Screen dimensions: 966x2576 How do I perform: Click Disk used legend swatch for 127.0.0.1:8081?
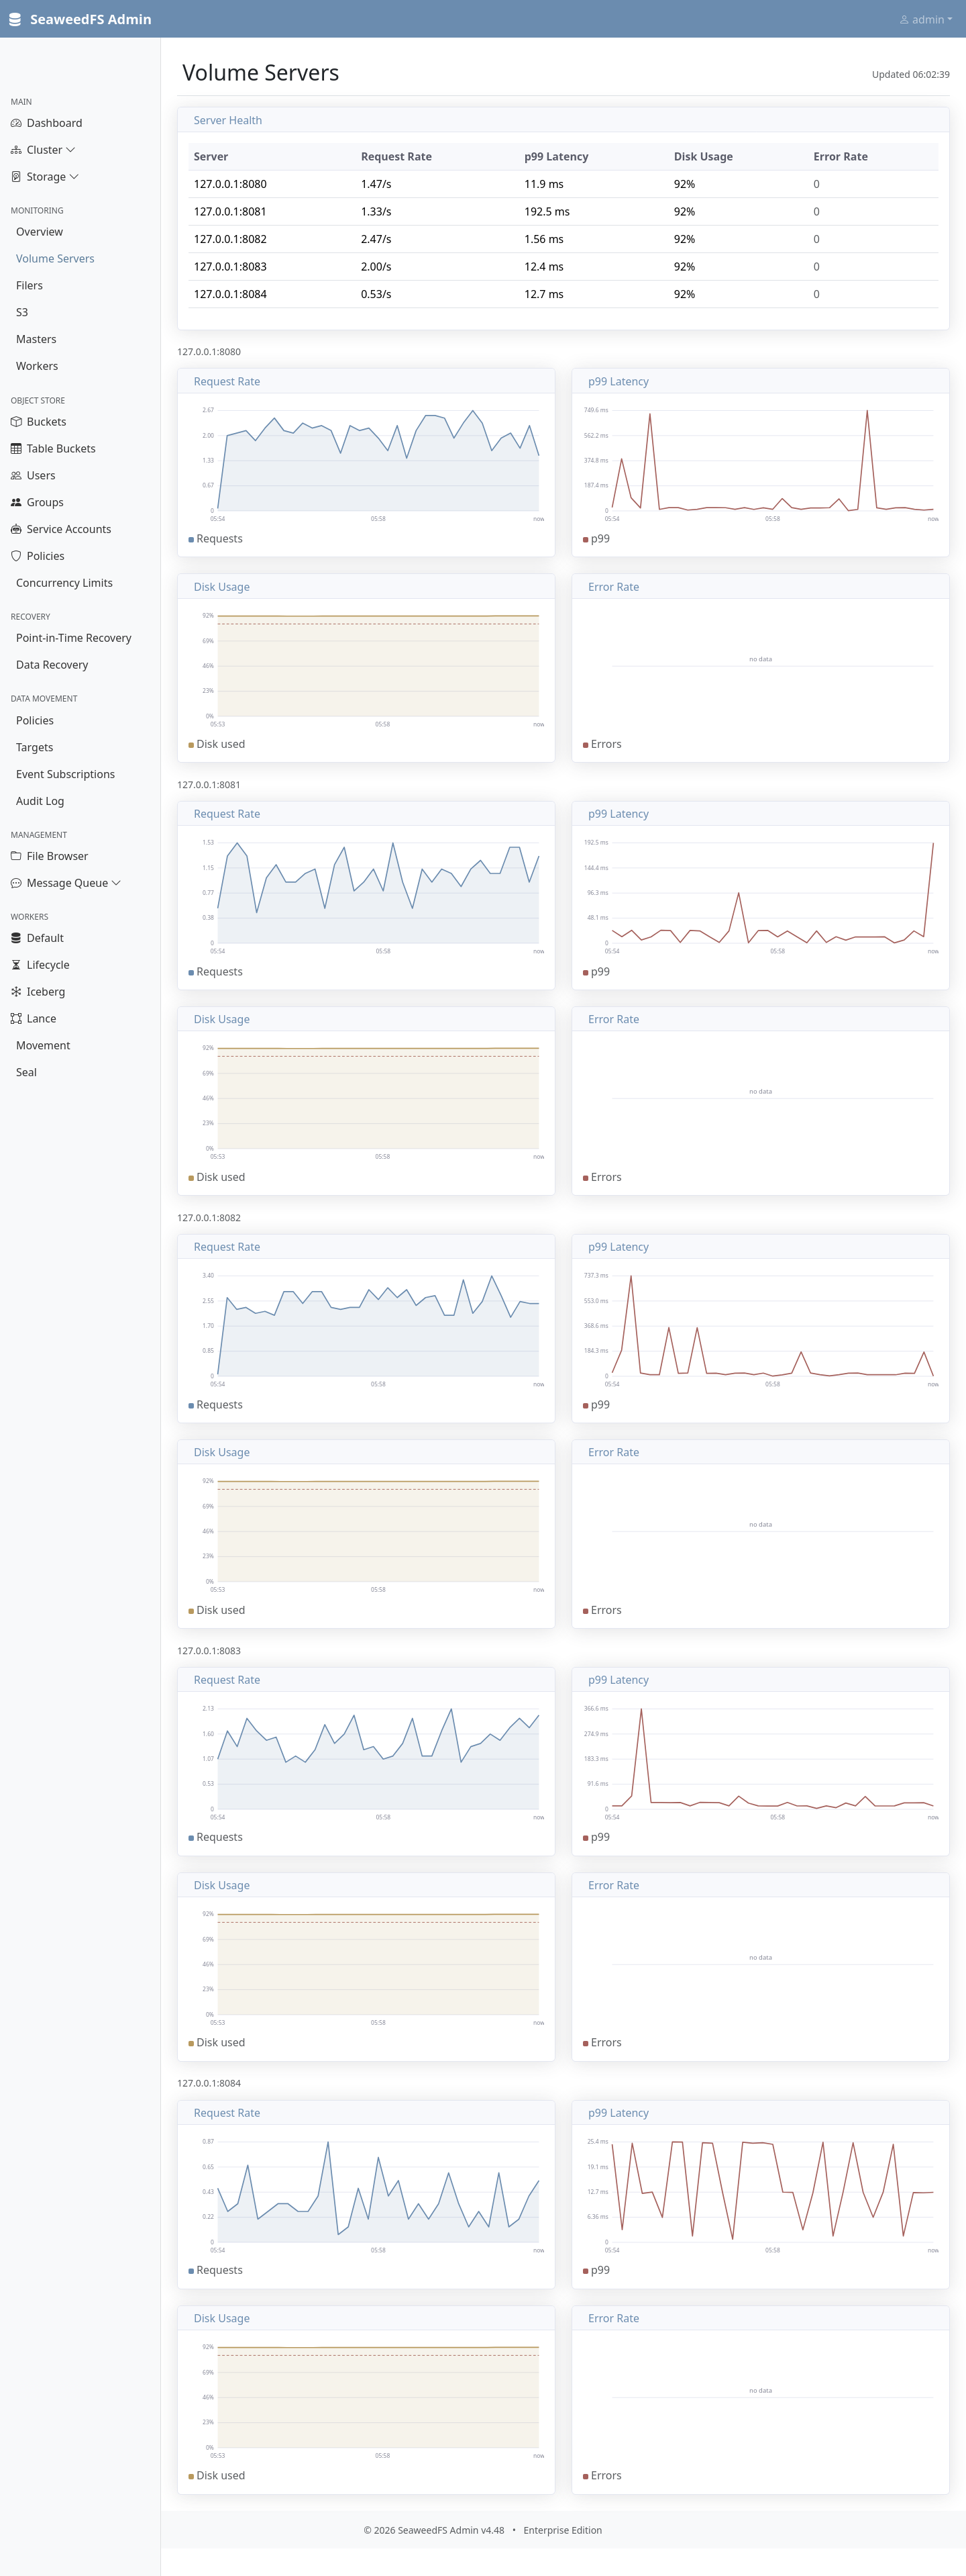coord(191,1178)
